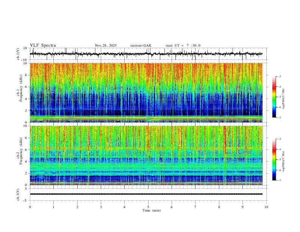Click the "ch.3(V)" axis label
Screen dimensions: 300x232
pyautogui.click(x=18, y=195)
